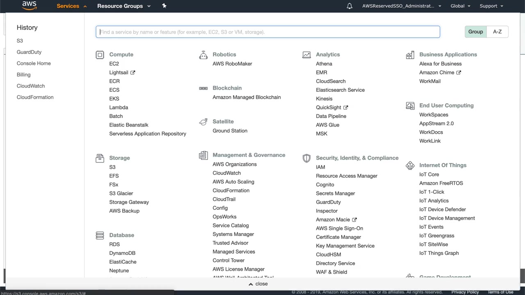Expand the Resource Groups dropdown
The image size is (525, 295).
[x=123, y=6]
